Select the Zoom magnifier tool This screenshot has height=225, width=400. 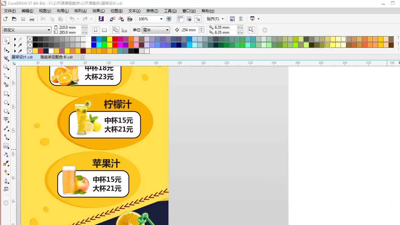(x=6, y=67)
